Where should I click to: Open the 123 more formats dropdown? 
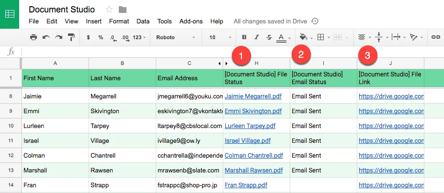(139, 37)
